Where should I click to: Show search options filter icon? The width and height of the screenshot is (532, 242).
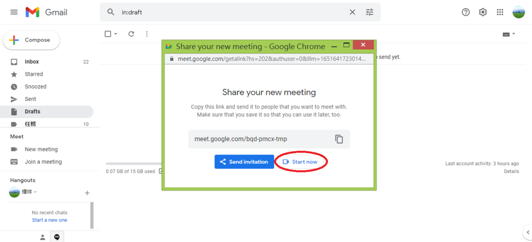369,12
